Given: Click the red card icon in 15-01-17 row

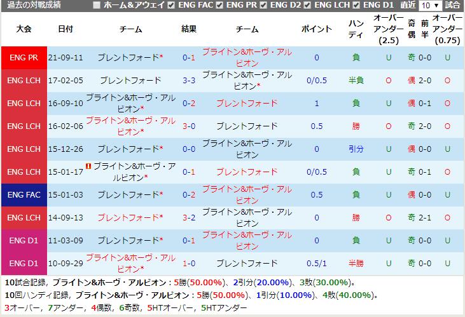Looking at the screenshot, I should pyautogui.click(x=88, y=166).
